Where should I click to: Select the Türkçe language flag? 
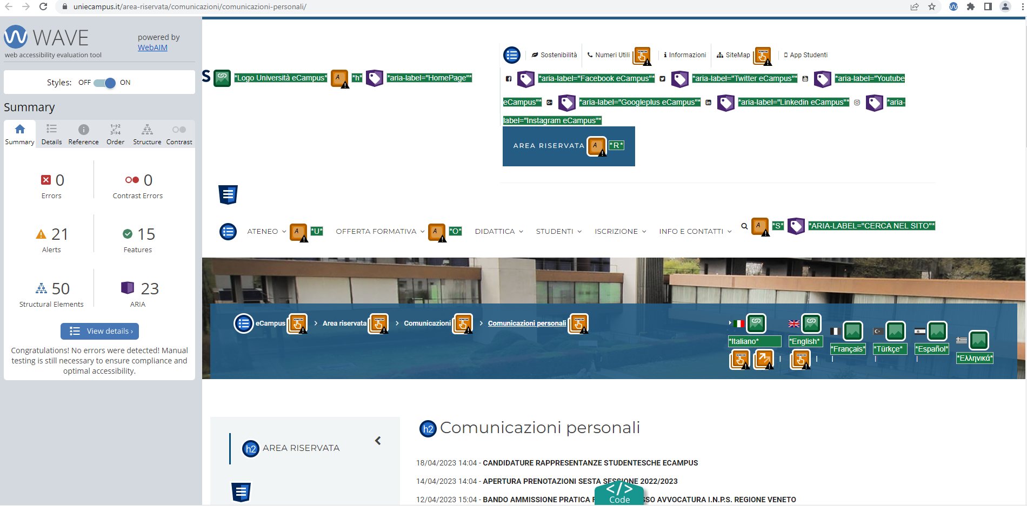tap(878, 332)
